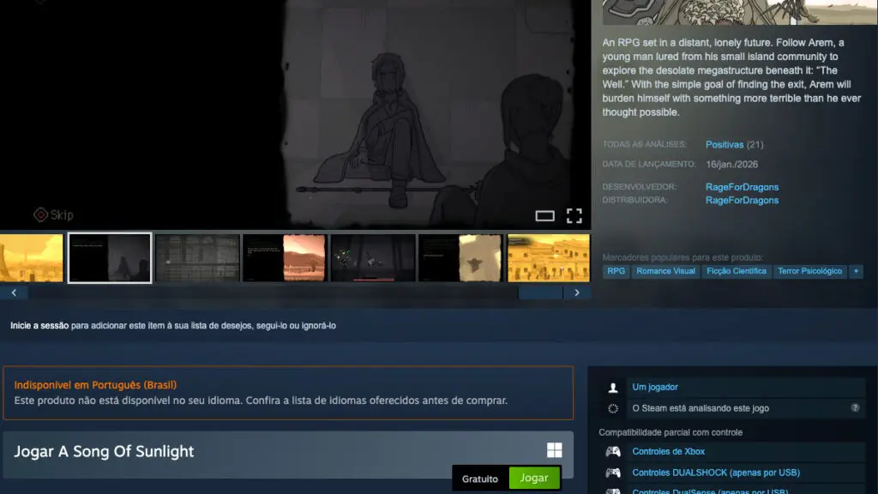Click the green Jogar button
This screenshot has height=494, width=878.
(534, 478)
